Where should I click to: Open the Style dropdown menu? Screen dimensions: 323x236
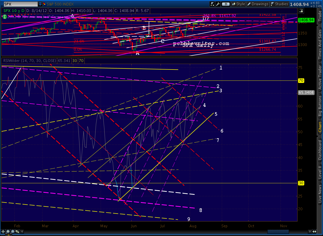pos(238,4)
